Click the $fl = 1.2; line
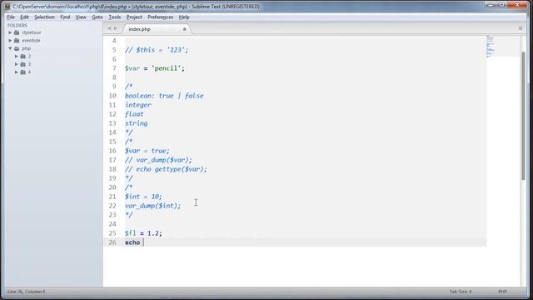 pos(143,233)
